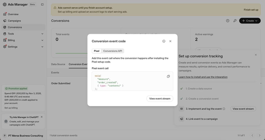Click the Tools bag icon
Image resolution: width=265 pixels, height=140 pixels.
[5, 34]
